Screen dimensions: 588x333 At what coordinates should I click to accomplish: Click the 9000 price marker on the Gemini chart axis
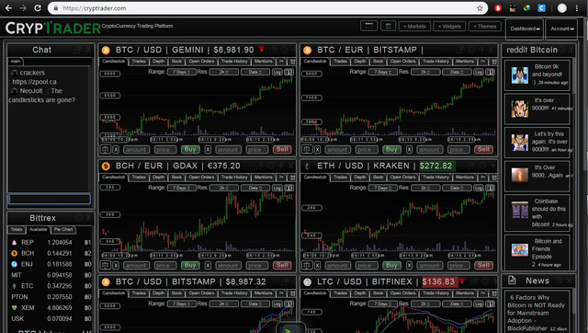(x=110, y=74)
